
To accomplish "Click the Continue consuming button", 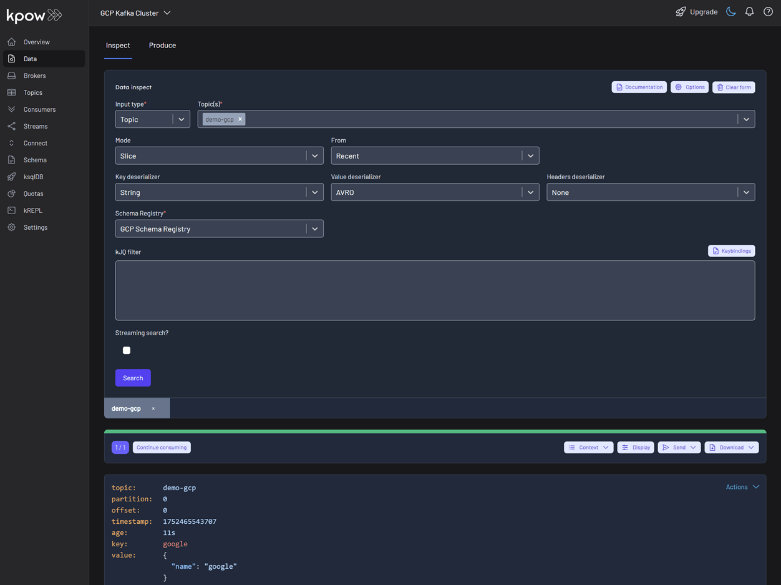I will coord(162,448).
